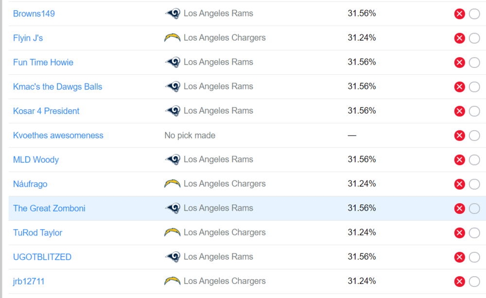
Task: Open the Kvoethes awesomeness team link
Action: click(58, 135)
